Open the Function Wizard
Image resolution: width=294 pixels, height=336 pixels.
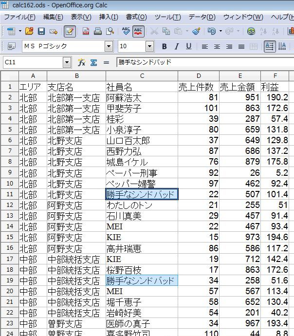point(81,63)
